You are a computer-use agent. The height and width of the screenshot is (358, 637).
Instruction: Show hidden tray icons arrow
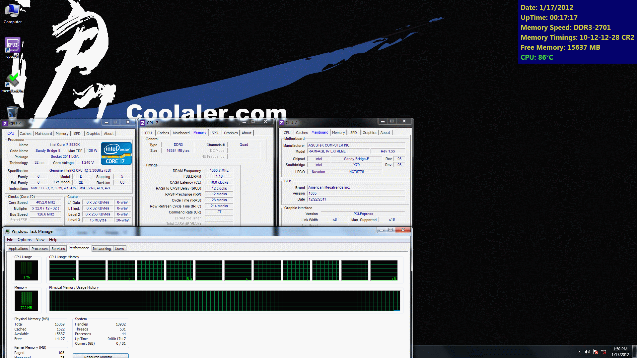pyautogui.click(x=579, y=352)
